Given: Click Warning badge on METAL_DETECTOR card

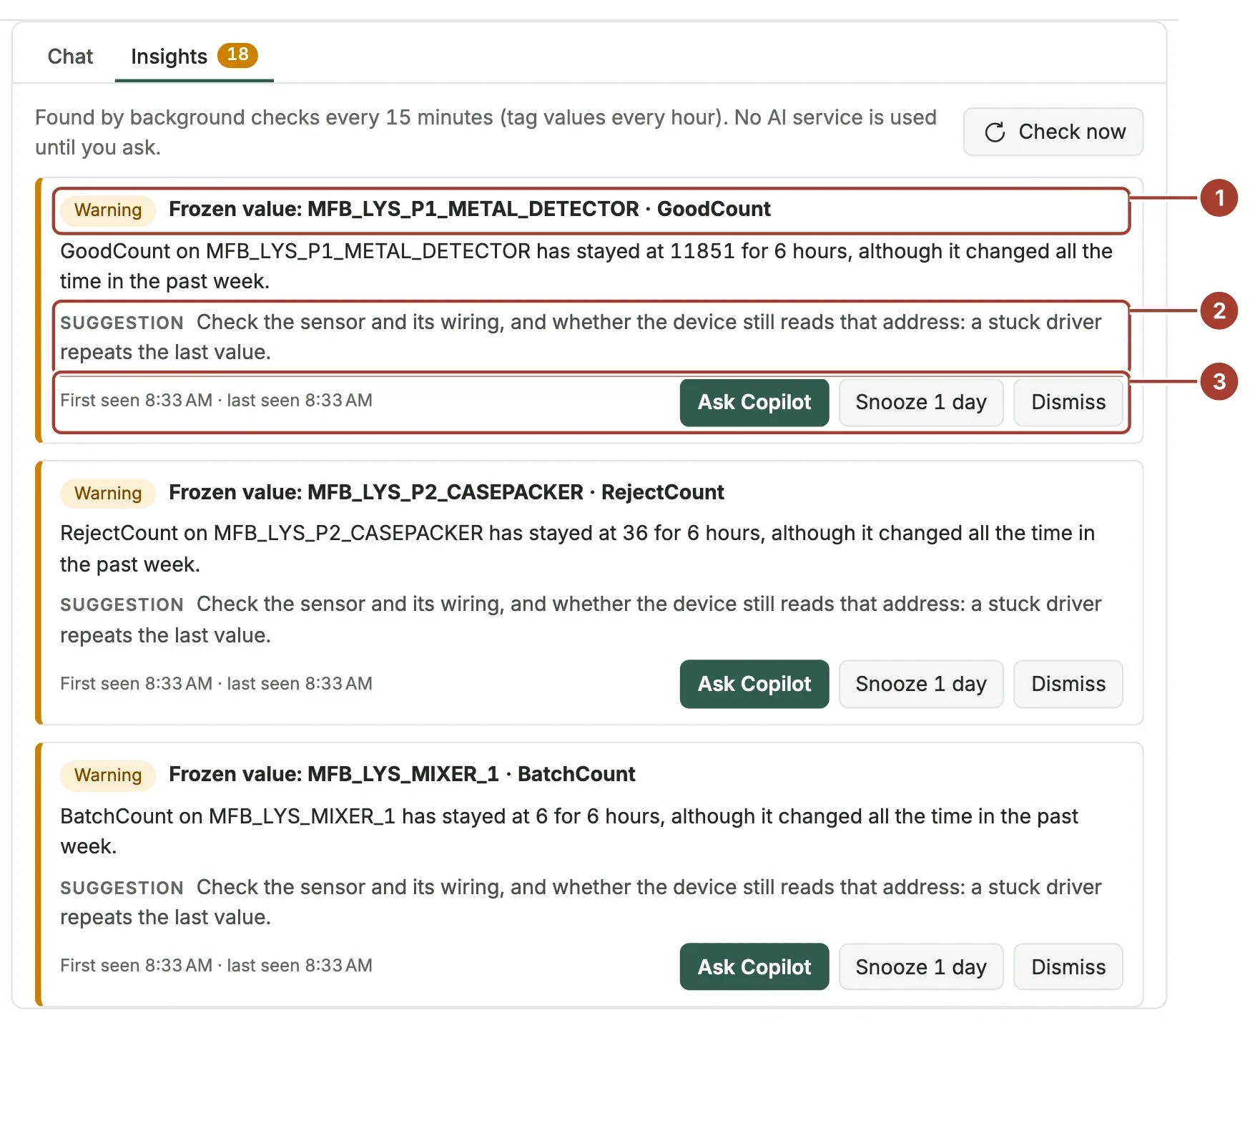Looking at the screenshot, I should 108,210.
